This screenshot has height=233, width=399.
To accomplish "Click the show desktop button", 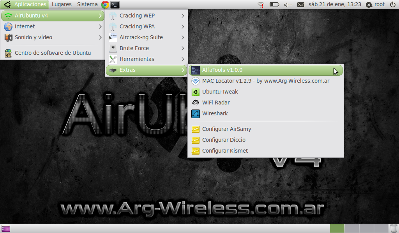I will click(x=6, y=228).
